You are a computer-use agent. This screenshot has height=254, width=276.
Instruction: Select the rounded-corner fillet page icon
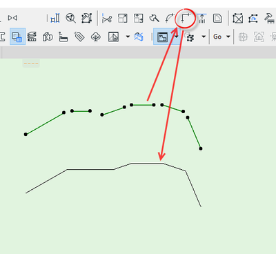[x=217, y=18]
